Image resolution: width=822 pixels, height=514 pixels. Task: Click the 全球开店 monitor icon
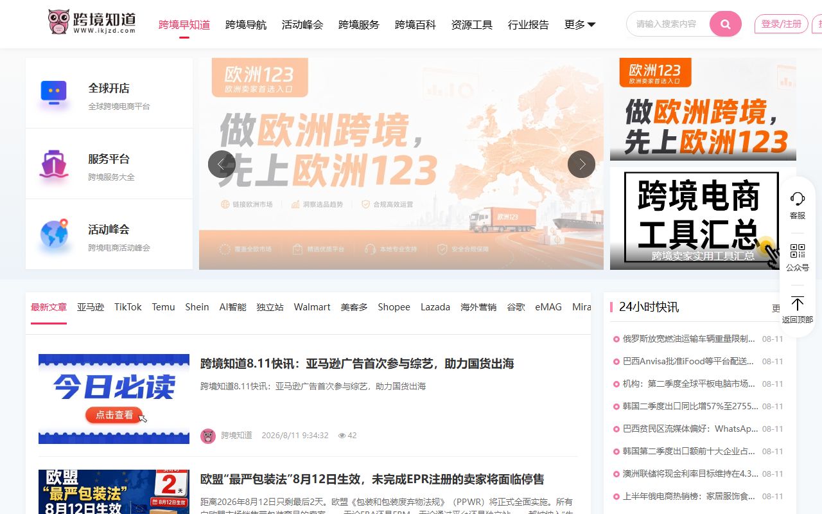54,93
